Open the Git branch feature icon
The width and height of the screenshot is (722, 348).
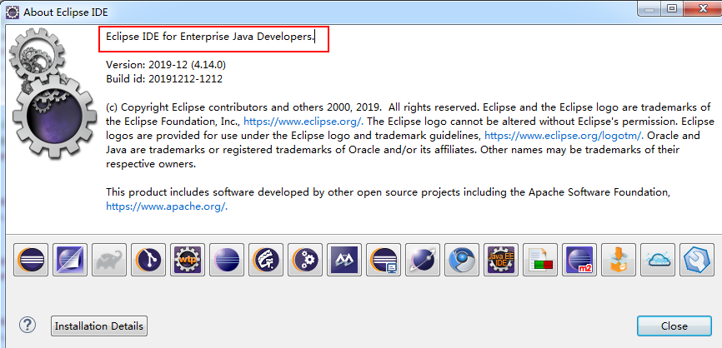click(x=148, y=260)
